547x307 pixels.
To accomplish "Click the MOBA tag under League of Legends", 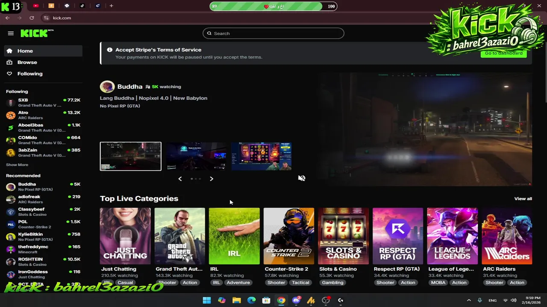I will tap(438, 282).
